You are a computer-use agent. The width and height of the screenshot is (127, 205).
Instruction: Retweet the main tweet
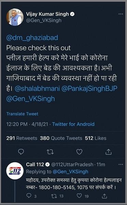pyautogui.click(x=50, y=152)
